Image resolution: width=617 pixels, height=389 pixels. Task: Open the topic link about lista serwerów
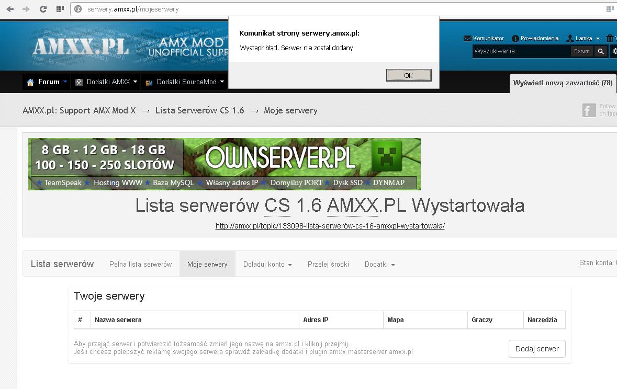point(330,226)
